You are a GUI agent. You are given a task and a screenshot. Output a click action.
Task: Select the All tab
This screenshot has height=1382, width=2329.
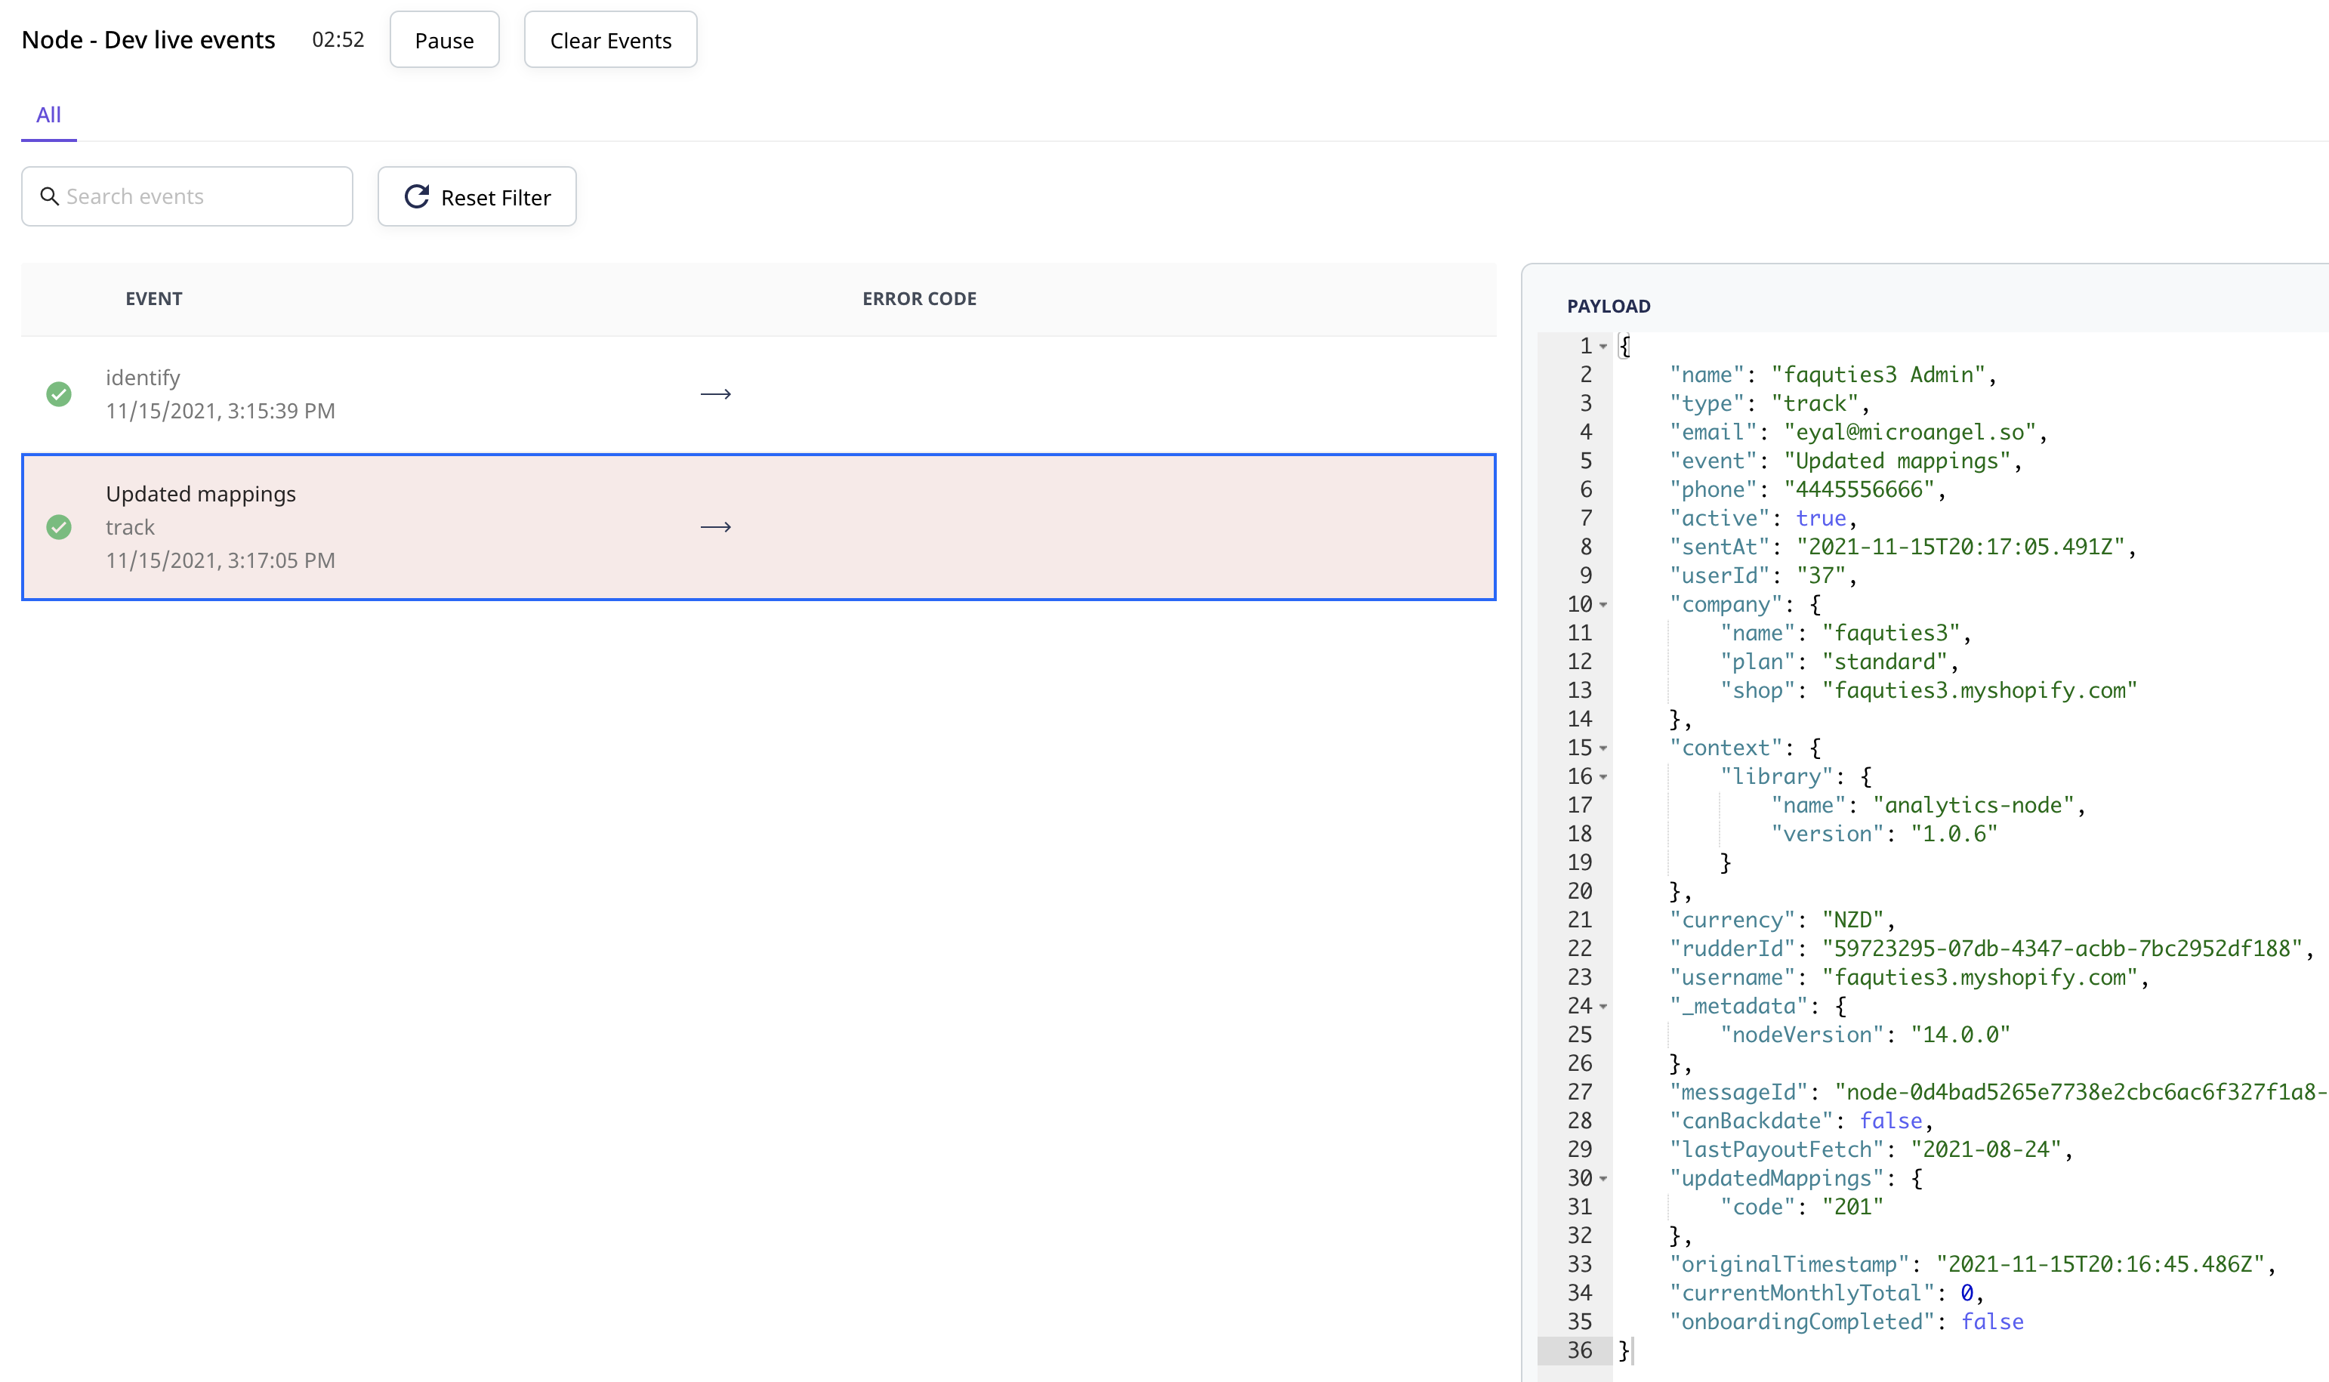(48, 116)
